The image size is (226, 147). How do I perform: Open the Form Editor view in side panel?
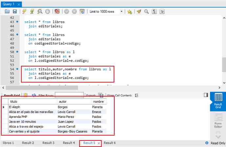pyautogui.click(x=218, y=121)
